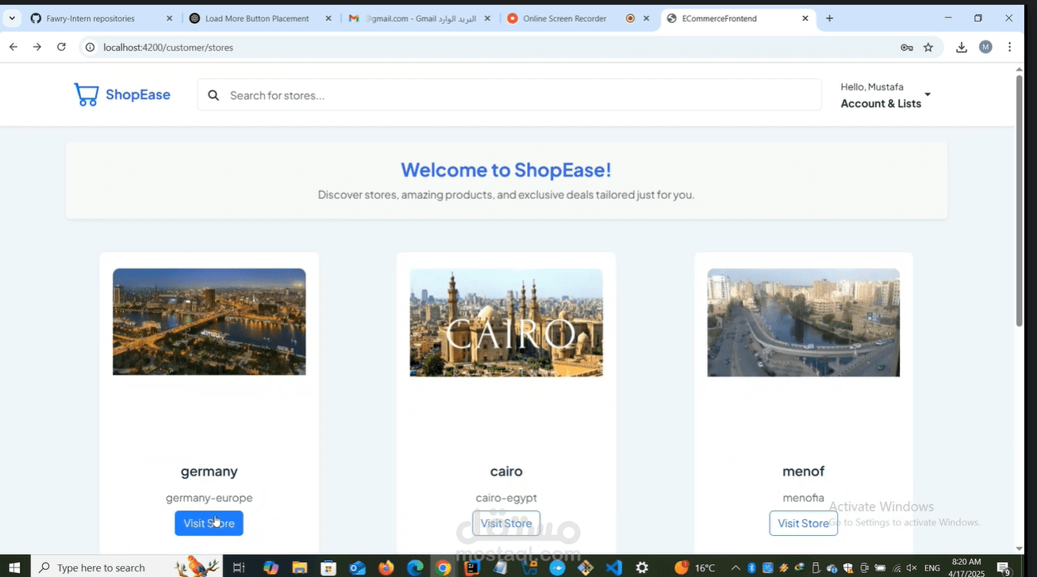Open Chrome three-dot menu

coord(1009,48)
